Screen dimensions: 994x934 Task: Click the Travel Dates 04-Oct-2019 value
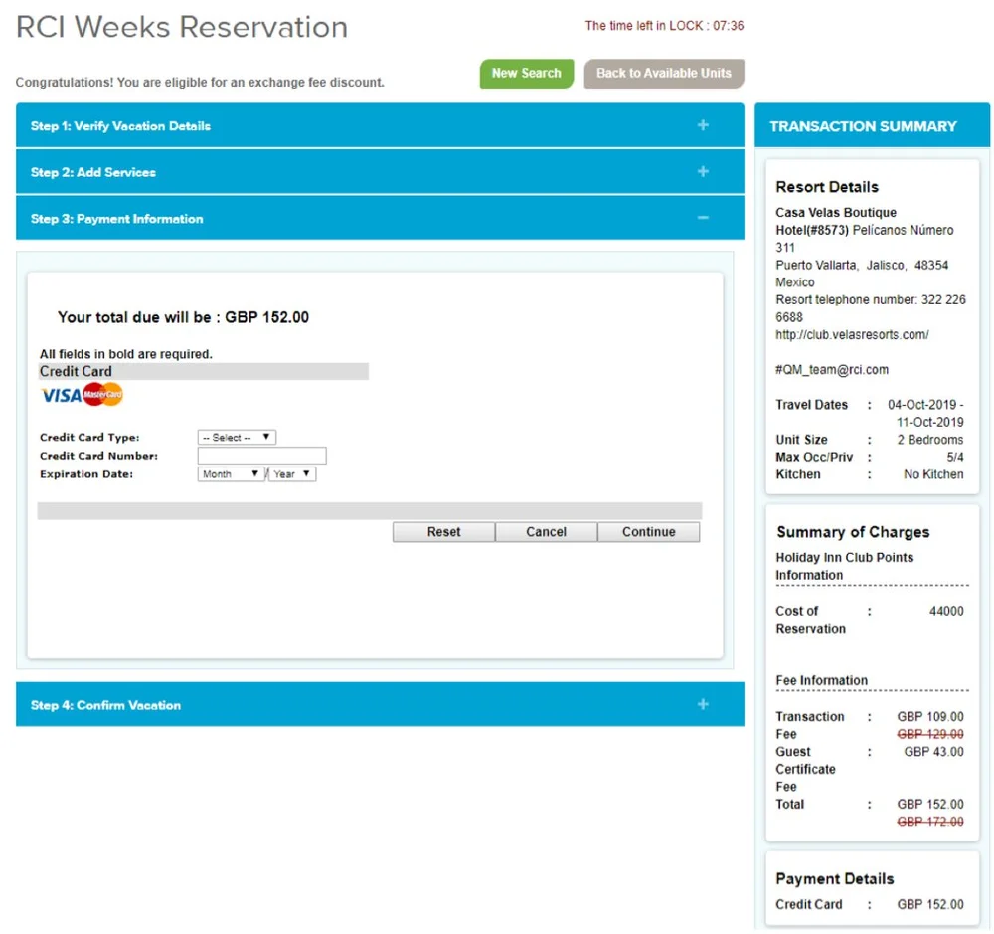[x=925, y=413]
